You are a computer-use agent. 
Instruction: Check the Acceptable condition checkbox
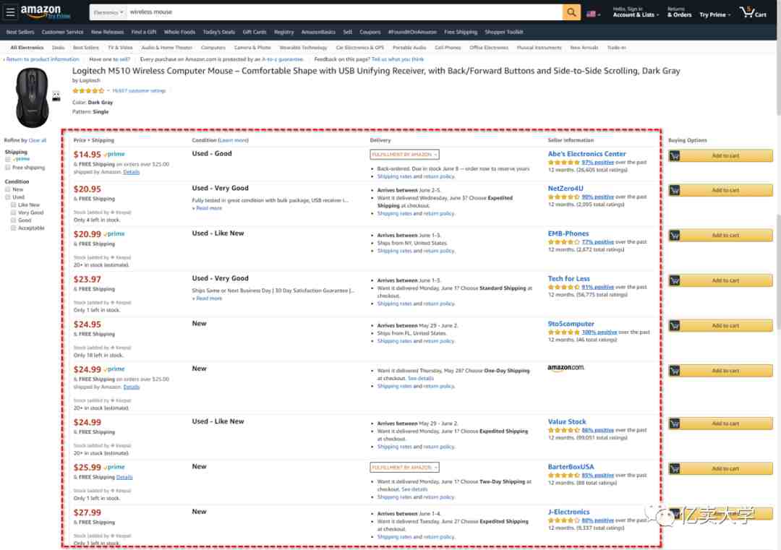14,228
